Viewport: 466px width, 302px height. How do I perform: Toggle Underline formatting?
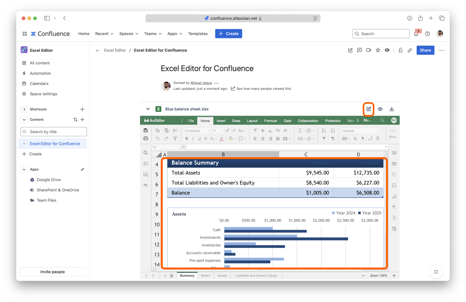(199, 139)
